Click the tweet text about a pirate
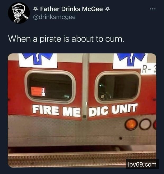 pyautogui.click(x=66, y=39)
